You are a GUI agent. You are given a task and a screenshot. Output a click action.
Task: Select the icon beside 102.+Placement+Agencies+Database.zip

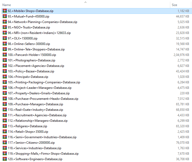coord(5,66)
